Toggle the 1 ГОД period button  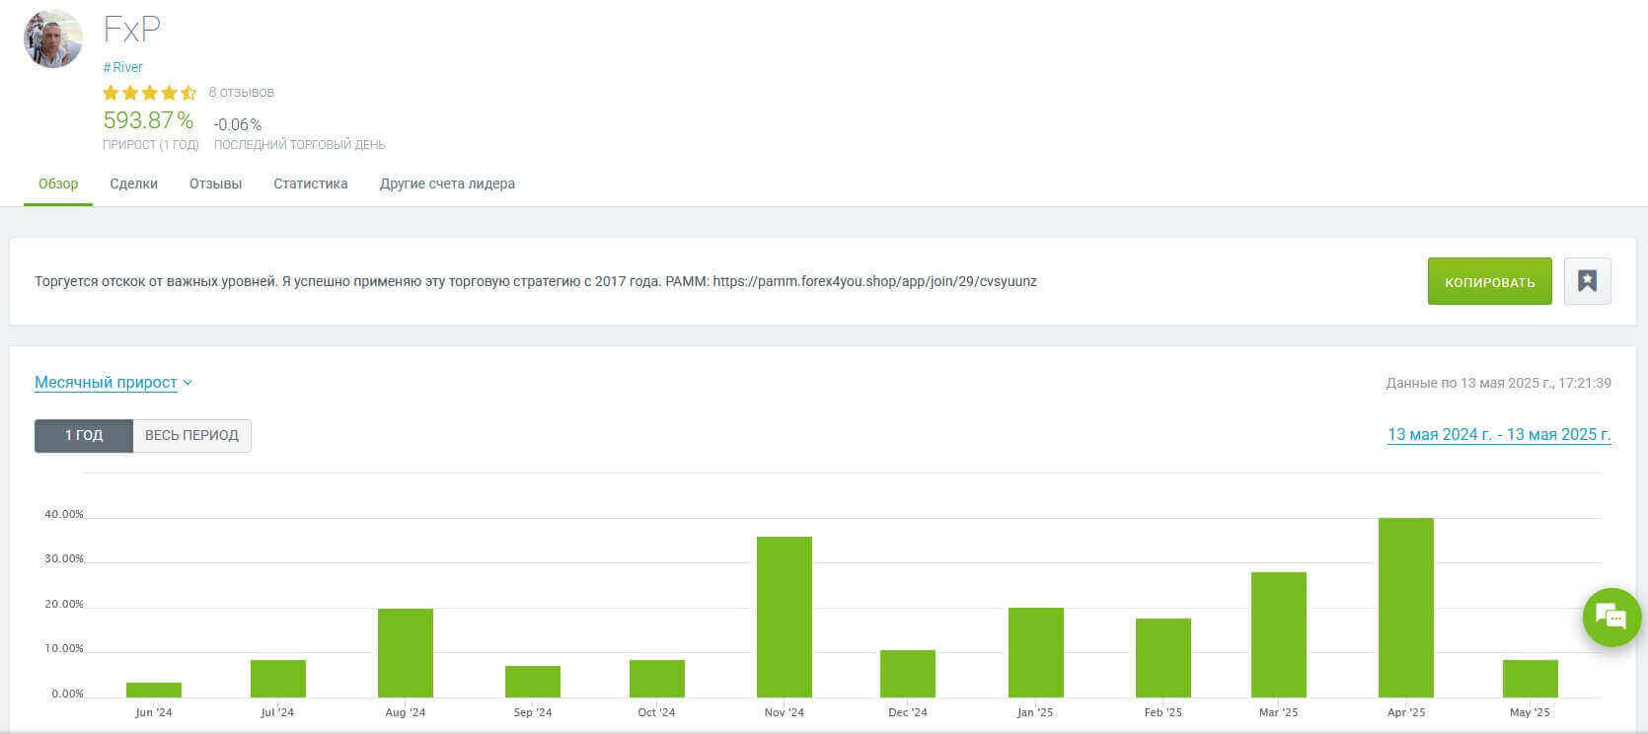coord(84,435)
